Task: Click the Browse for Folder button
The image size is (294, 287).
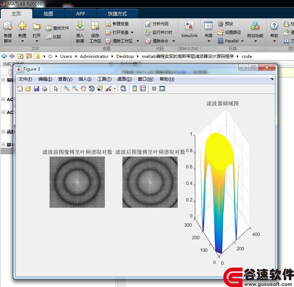Action: click(29, 56)
